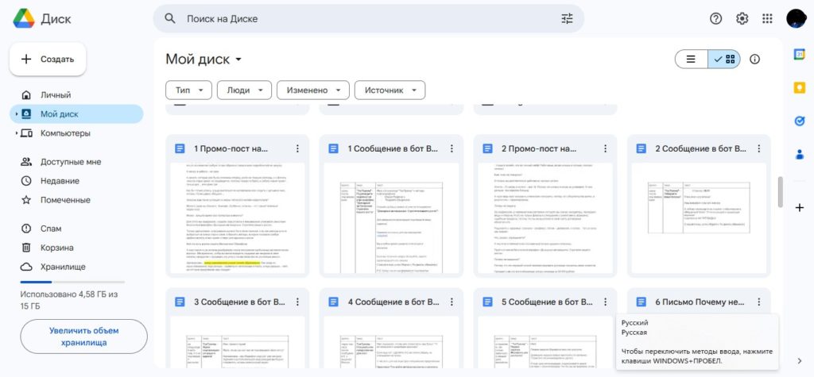
Task: Select 3 Сообщение в бот file title
Action: [x=240, y=302]
